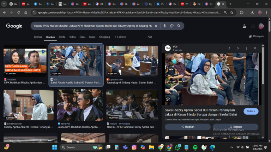Open Chrome three-dot menu
This screenshot has width=271, height=152.
[x=267, y=12]
